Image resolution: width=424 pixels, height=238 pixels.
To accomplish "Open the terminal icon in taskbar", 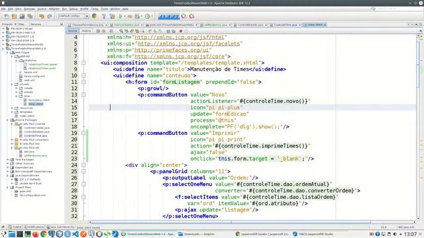I will coord(20,234).
